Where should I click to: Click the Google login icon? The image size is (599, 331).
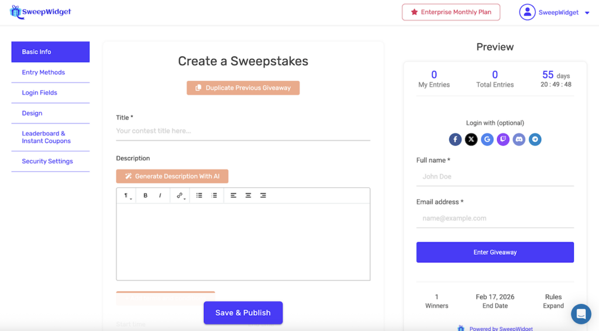(487, 139)
